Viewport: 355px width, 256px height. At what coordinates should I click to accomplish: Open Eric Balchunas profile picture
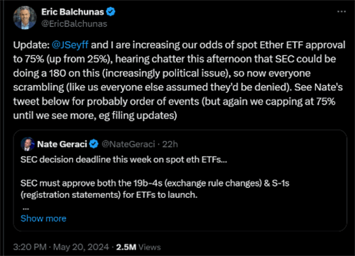pyautogui.click(x=25, y=18)
